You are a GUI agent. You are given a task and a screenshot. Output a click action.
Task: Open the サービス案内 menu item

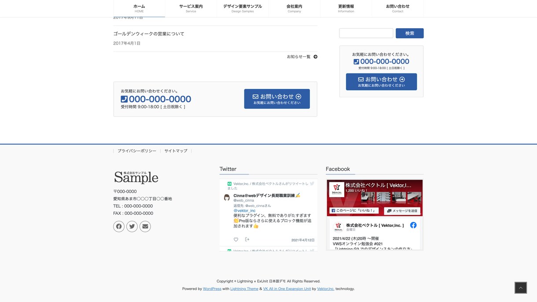(x=191, y=8)
